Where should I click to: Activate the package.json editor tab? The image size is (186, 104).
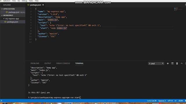pos(35,5)
